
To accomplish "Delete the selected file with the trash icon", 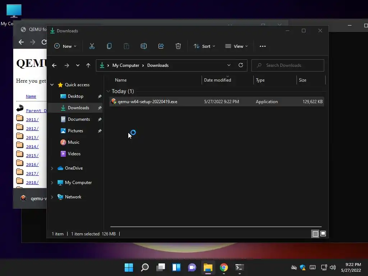I will (x=178, y=46).
